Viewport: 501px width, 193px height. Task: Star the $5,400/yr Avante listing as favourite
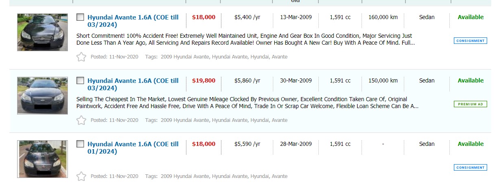(81, 57)
